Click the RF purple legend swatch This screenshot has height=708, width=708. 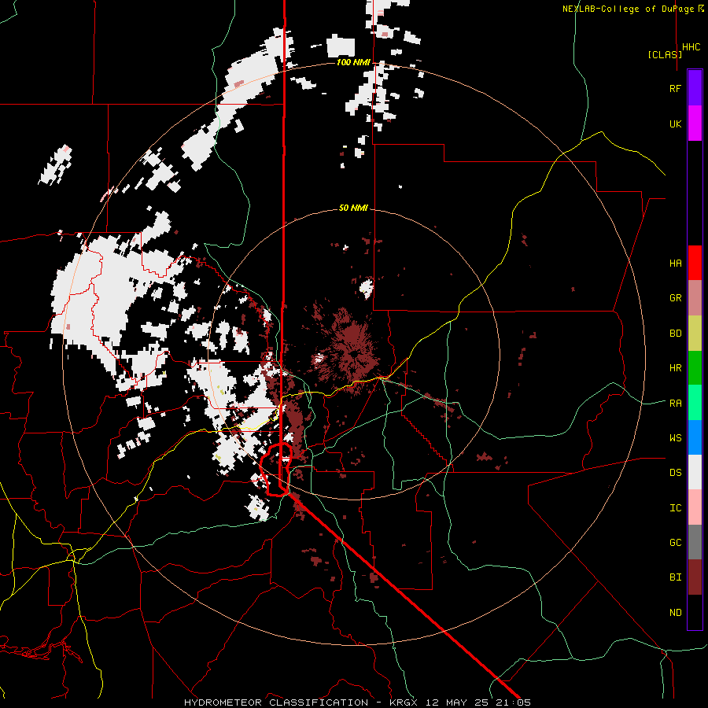[x=695, y=88]
